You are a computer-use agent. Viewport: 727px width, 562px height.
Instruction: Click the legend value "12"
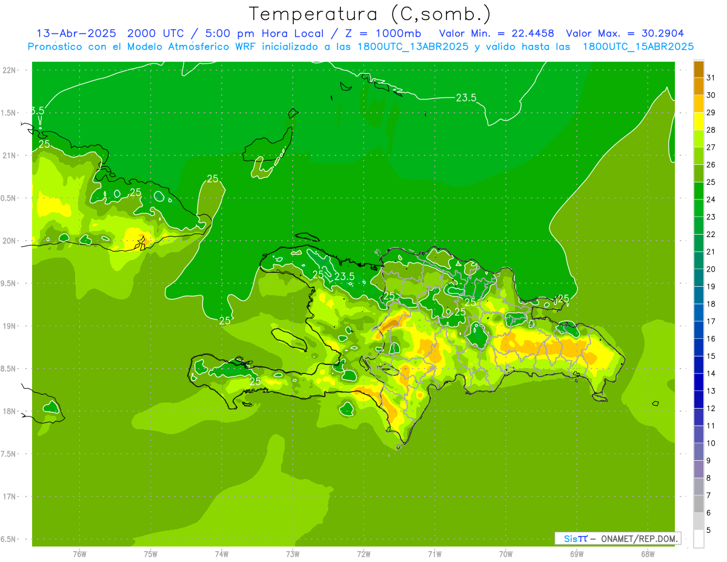coord(711,409)
